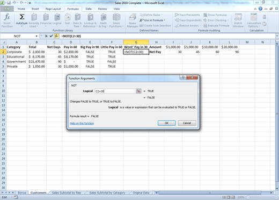Switch to Page Layout view in status bar
Viewport: 279px width, 200px height.
229,197
